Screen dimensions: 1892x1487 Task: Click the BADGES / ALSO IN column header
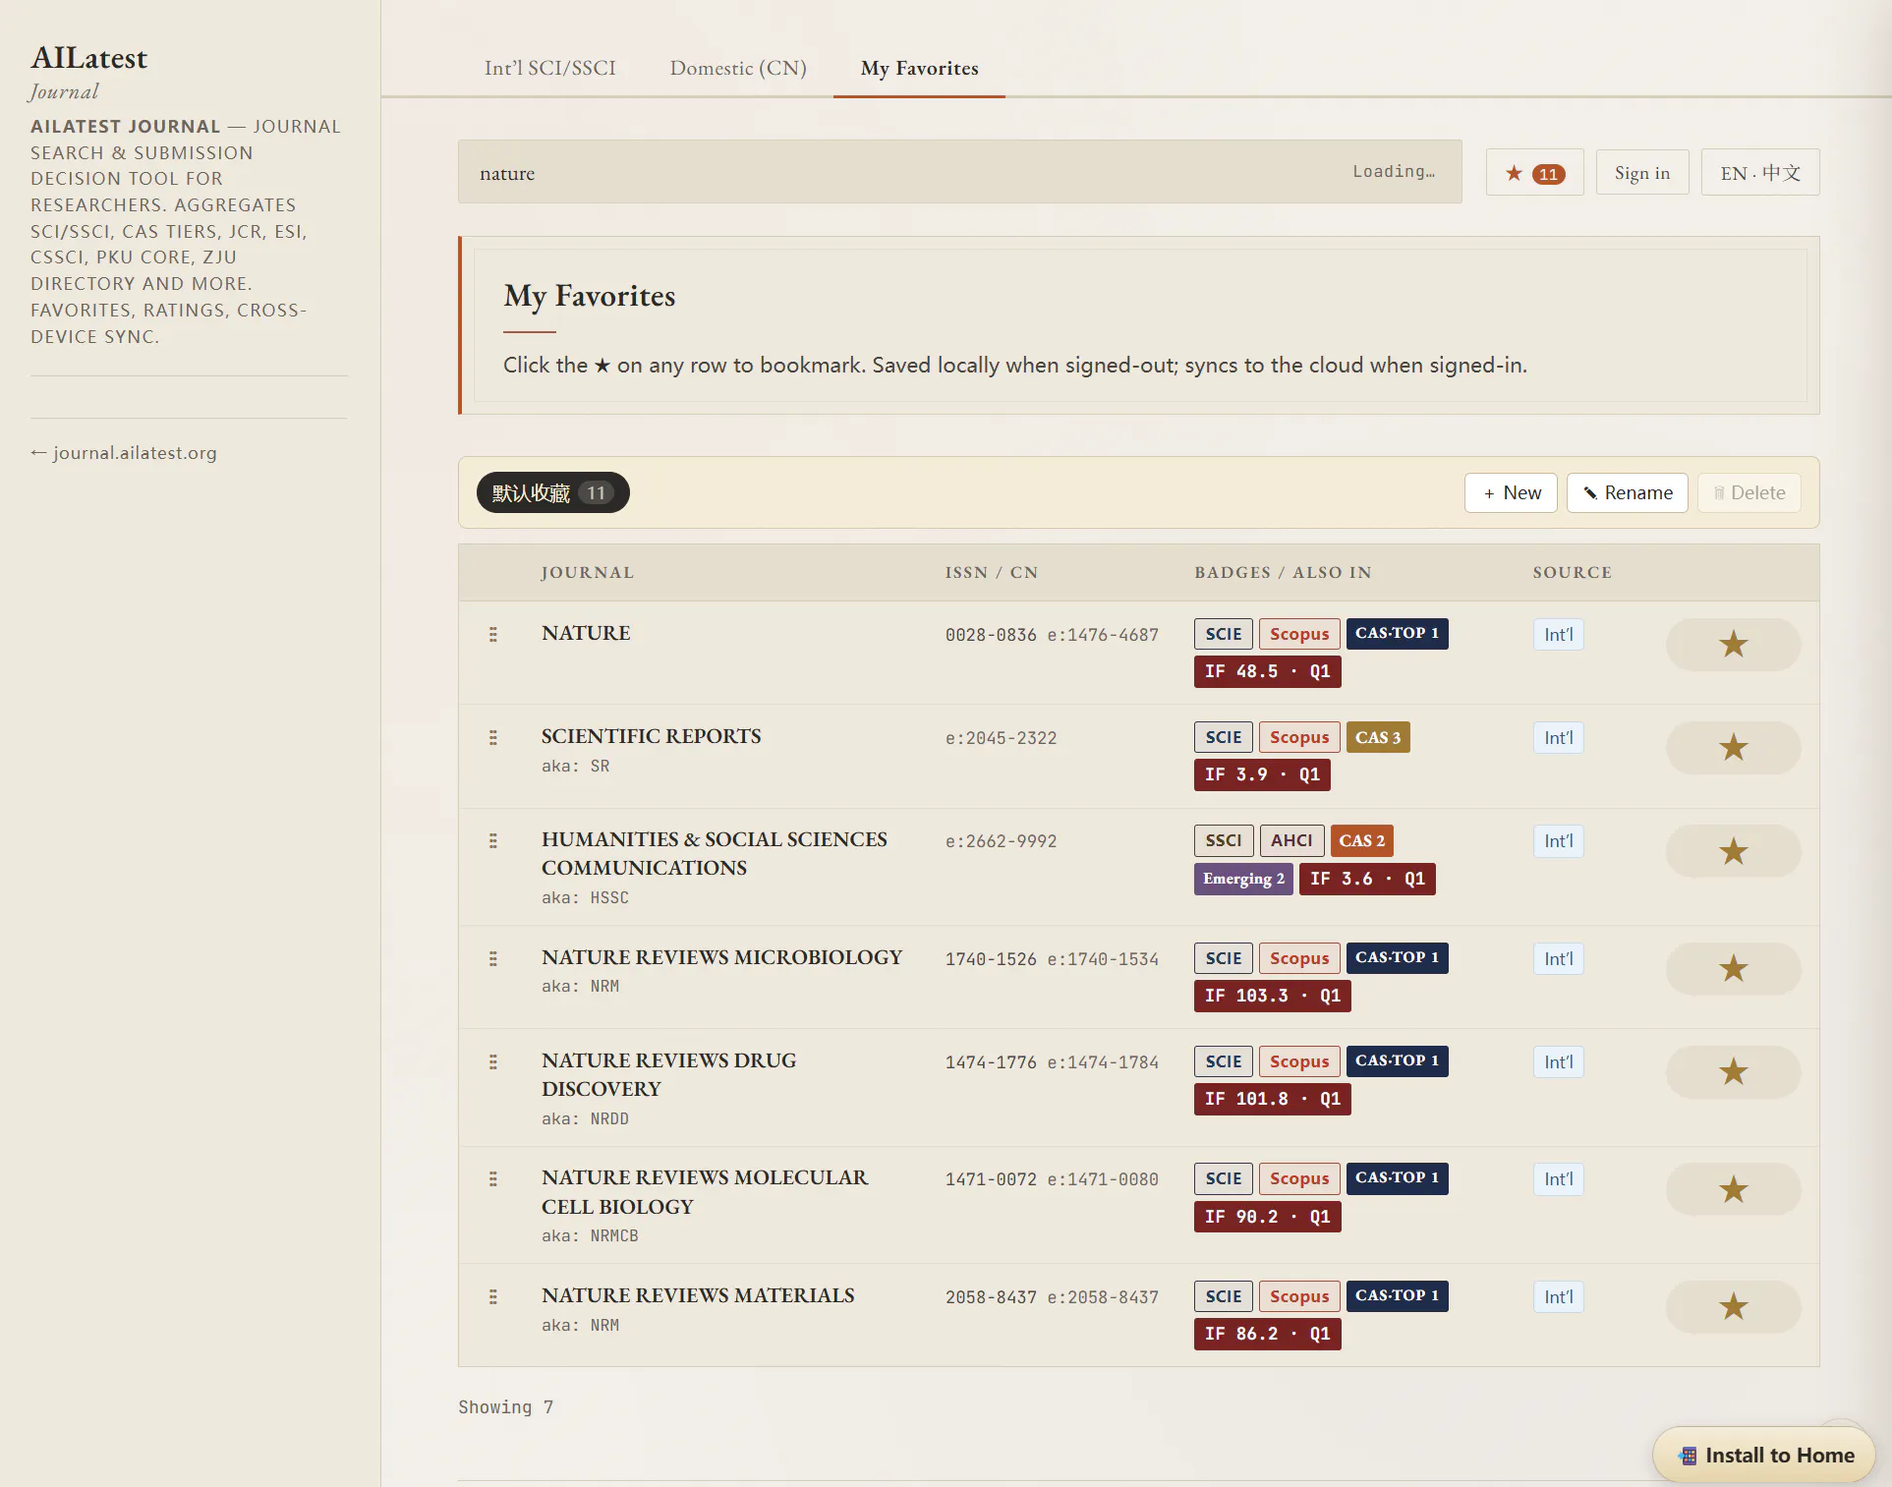(1283, 572)
